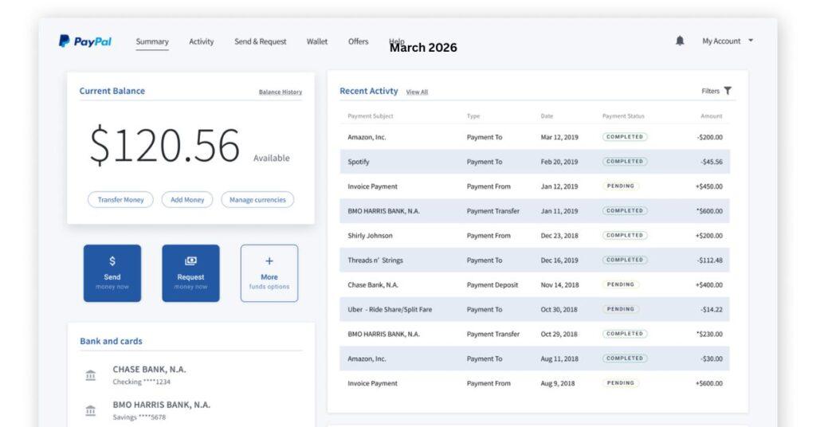Image resolution: width=816 pixels, height=427 pixels.
Task: Click the Manage currencies button
Action: [257, 200]
